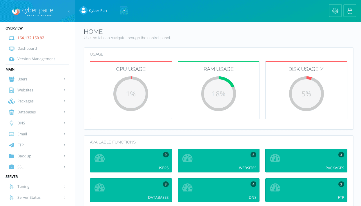Viewport: 361px width, 206px height.
Task: Click the RAM usage 18% gauge
Action: tap(218, 94)
